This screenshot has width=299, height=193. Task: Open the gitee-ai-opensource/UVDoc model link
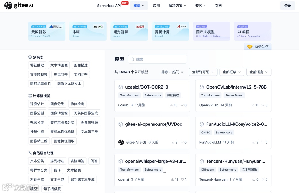[153, 124]
